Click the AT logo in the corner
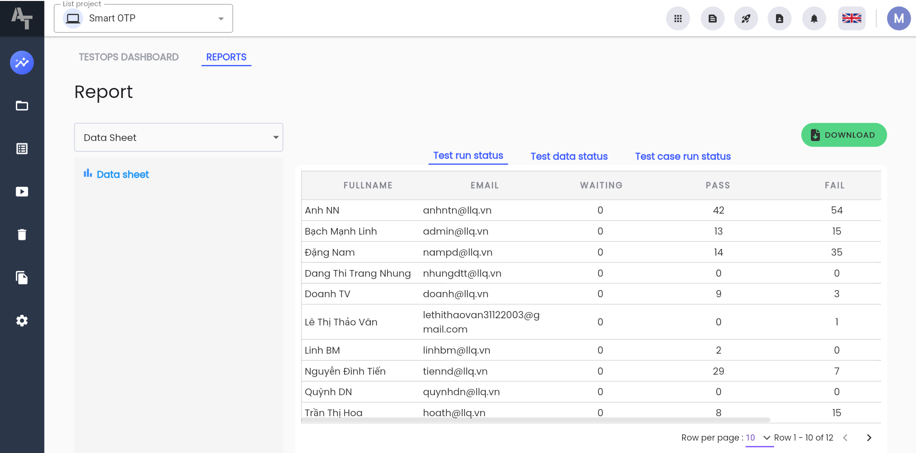The height and width of the screenshot is (453, 916). click(22, 18)
